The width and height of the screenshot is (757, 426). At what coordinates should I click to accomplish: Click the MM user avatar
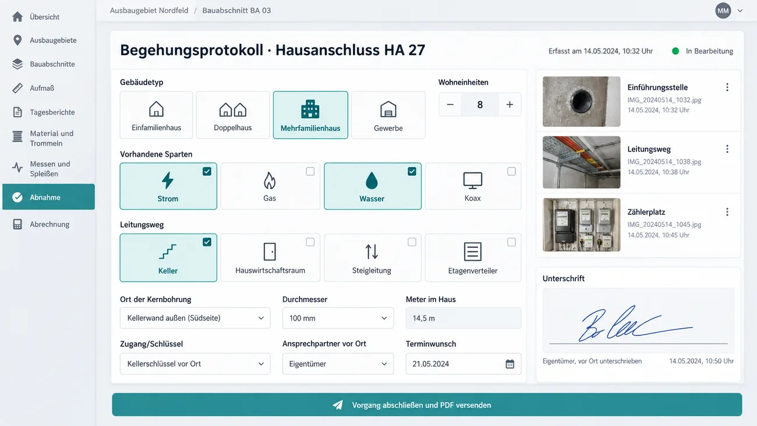723,10
